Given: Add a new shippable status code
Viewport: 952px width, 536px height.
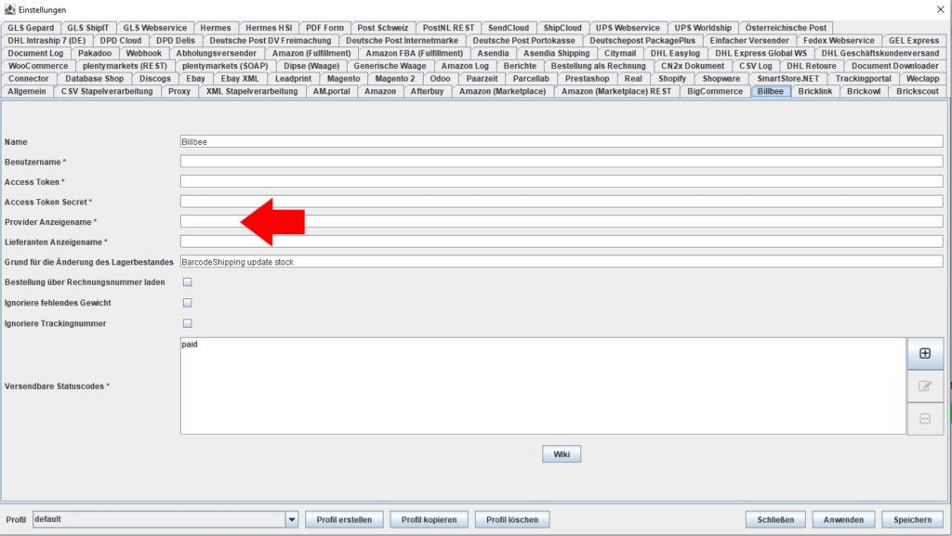Looking at the screenshot, I should (925, 354).
